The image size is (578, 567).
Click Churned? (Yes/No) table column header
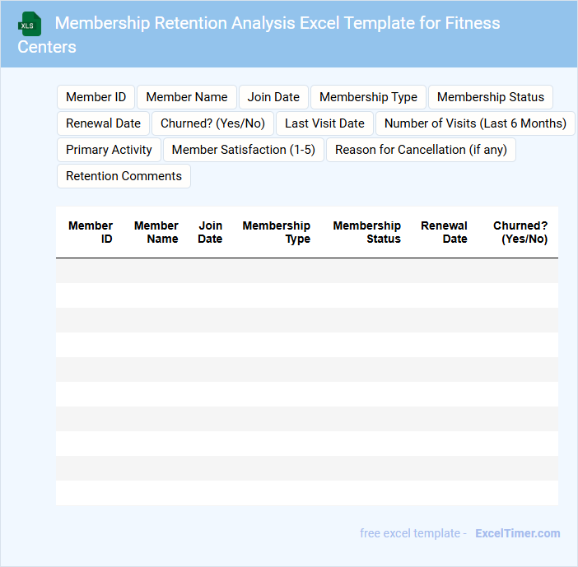click(520, 232)
